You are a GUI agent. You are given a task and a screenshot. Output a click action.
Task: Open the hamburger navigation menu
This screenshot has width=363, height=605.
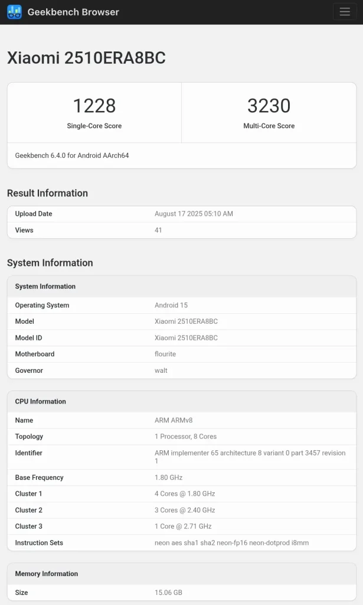tap(345, 12)
